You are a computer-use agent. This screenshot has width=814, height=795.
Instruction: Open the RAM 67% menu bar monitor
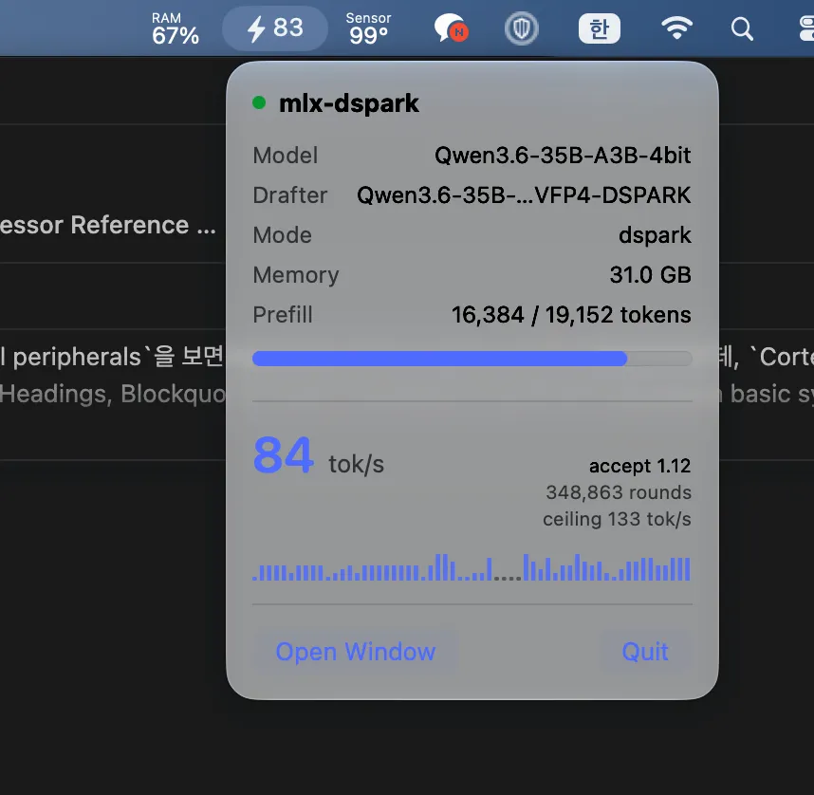point(175,28)
